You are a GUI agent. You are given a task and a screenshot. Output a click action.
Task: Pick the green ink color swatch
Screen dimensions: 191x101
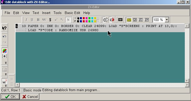coord(89,18)
